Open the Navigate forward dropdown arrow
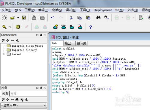Viewport: 150px width, 110px height. pyautogui.click(x=133, y=18)
